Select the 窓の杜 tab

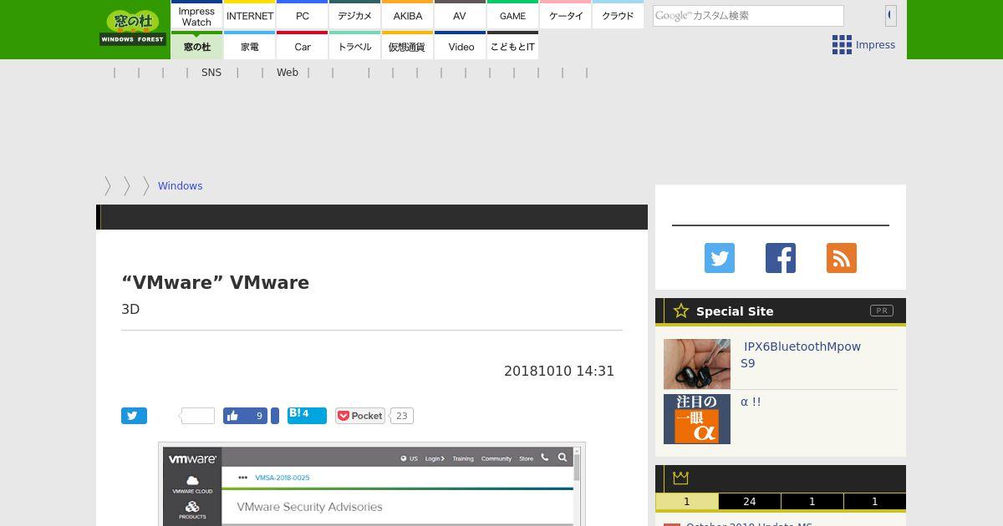click(x=196, y=46)
